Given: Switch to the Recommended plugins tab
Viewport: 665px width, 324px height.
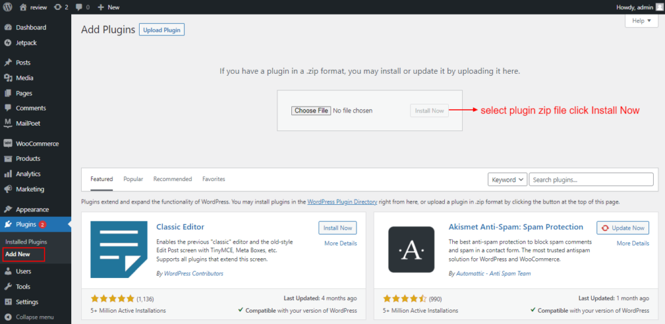Looking at the screenshot, I should [x=173, y=180].
